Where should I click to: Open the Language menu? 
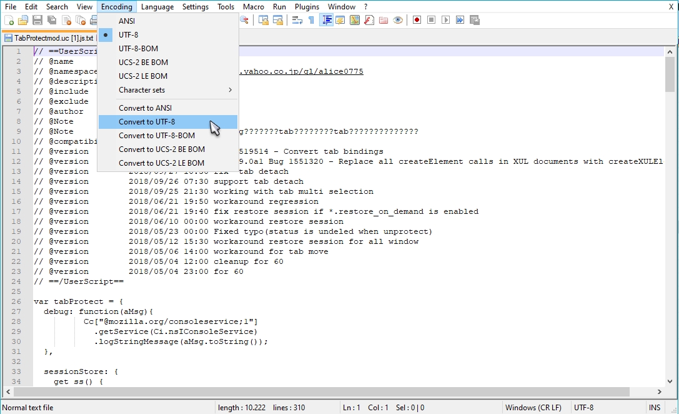tap(157, 6)
